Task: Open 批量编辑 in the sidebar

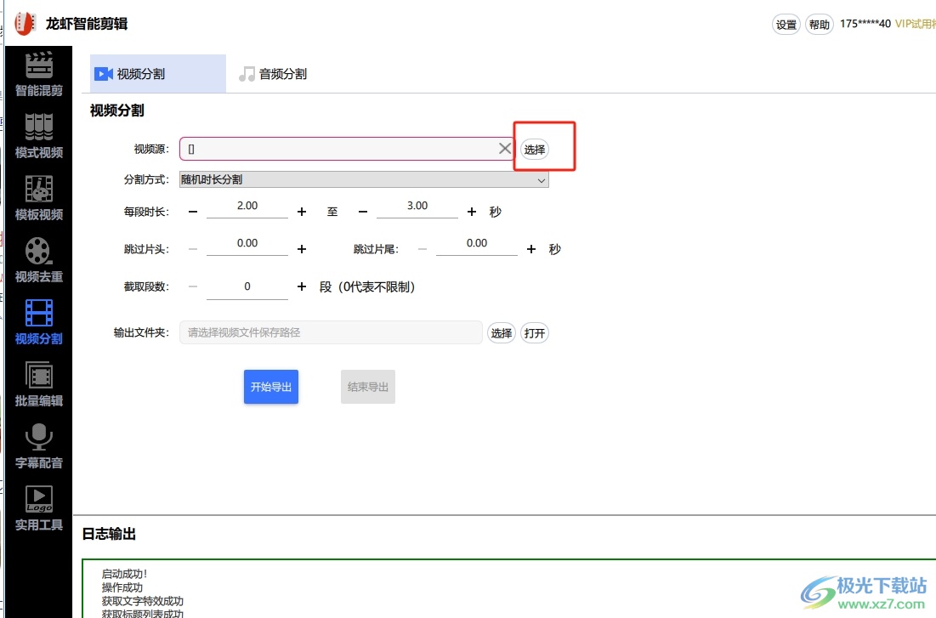Action: click(x=39, y=384)
